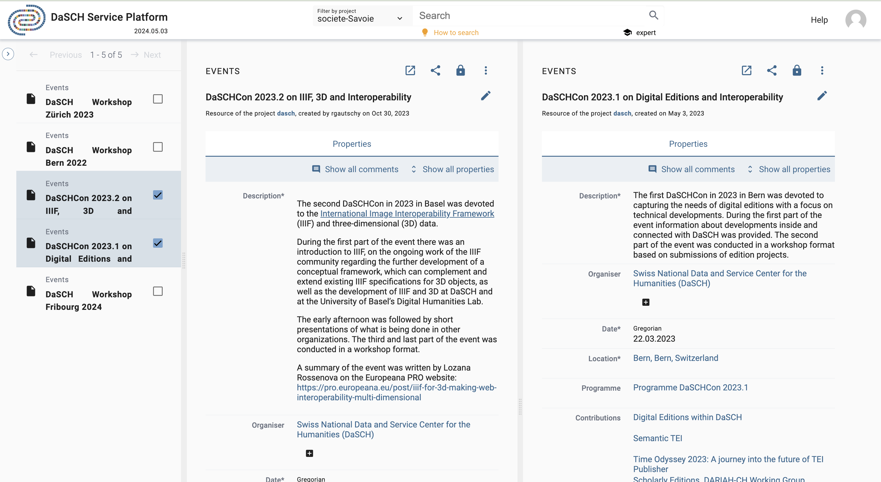
Task: Open the How to search guide
Action: click(456, 32)
